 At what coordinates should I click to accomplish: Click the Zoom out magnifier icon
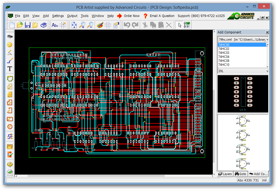90,25
